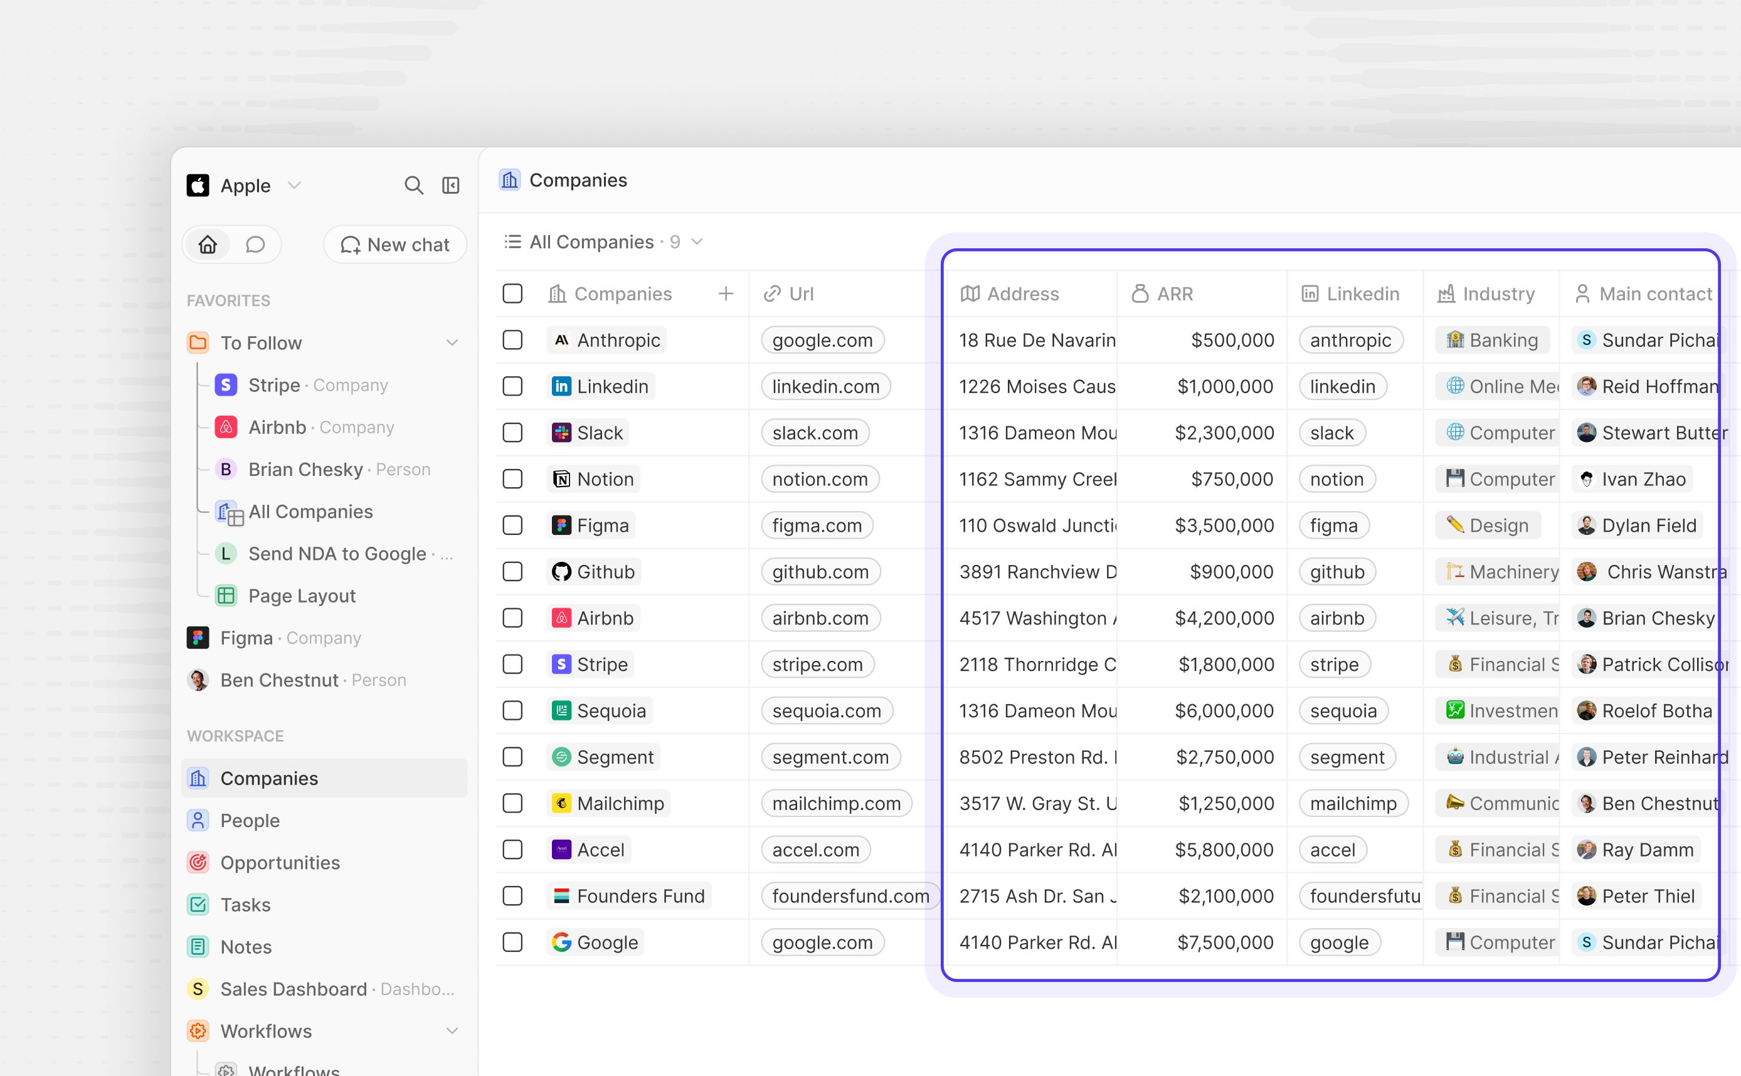Open Tasks in the workspace sidebar

tap(325, 904)
